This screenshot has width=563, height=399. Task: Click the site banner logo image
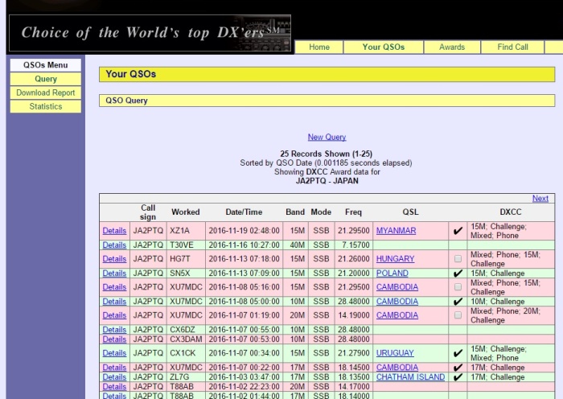(x=150, y=33)
